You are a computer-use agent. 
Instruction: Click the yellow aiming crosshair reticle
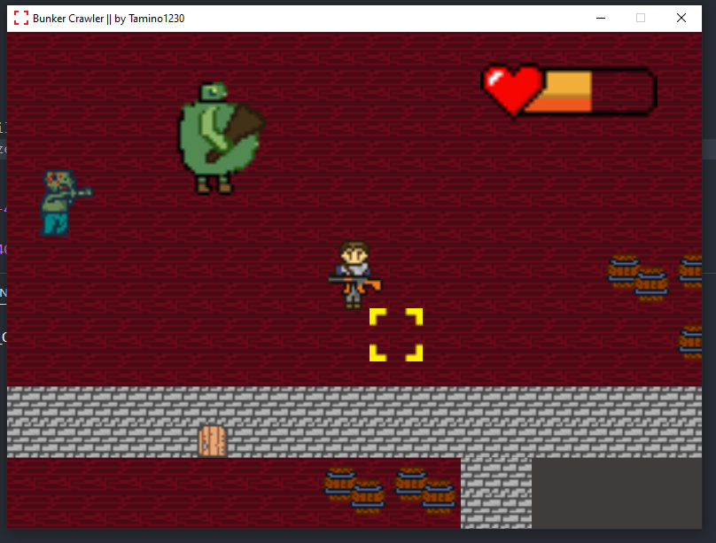[396, 335]
